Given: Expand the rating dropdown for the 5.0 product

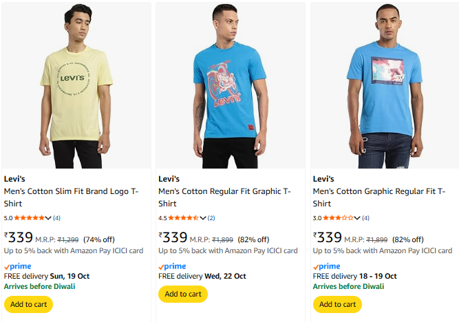Looking at the screenshot, I should 48,218.
